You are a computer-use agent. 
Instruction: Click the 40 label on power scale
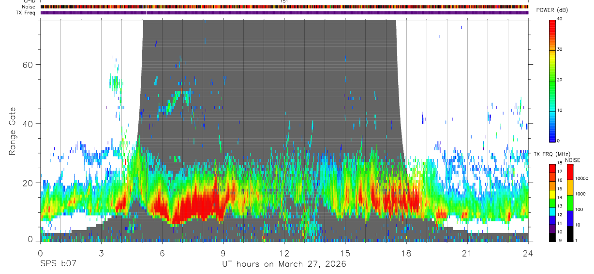(x=560, y=19)
